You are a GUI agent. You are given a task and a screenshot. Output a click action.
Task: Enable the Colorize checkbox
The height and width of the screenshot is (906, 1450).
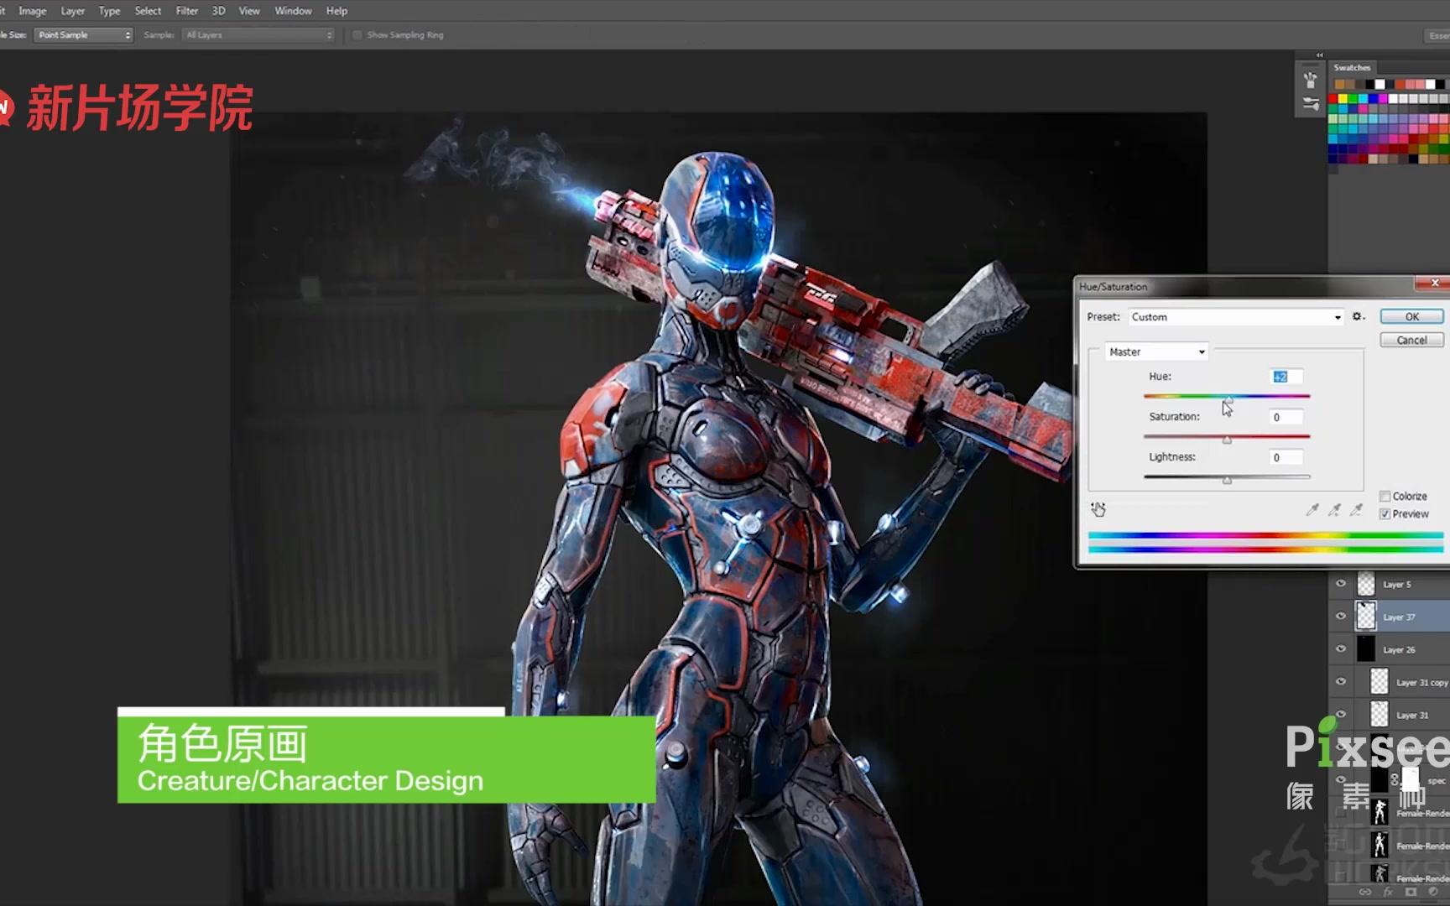click(x=1385, y=497)
